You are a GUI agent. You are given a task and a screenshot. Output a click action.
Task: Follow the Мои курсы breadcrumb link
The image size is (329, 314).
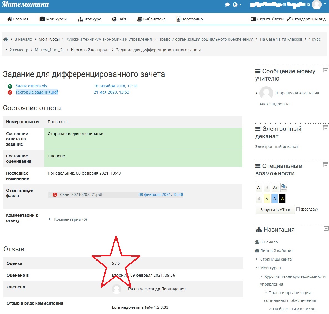[49, 39]
